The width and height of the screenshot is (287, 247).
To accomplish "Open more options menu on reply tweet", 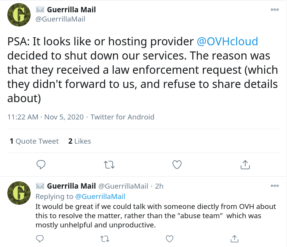I will (x=275, y=186).
